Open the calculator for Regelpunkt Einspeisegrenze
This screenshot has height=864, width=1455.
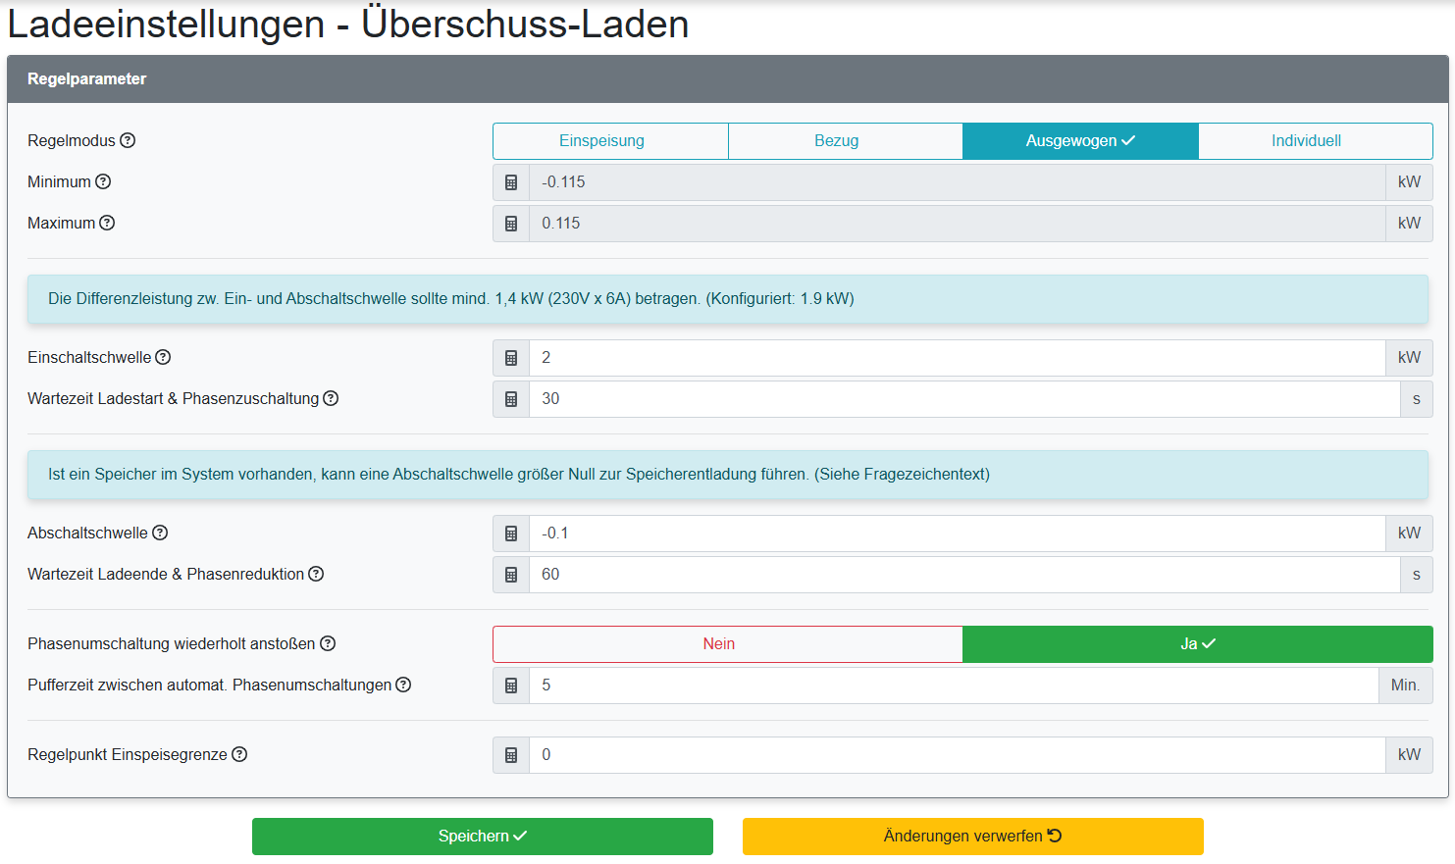coord(510,754)
